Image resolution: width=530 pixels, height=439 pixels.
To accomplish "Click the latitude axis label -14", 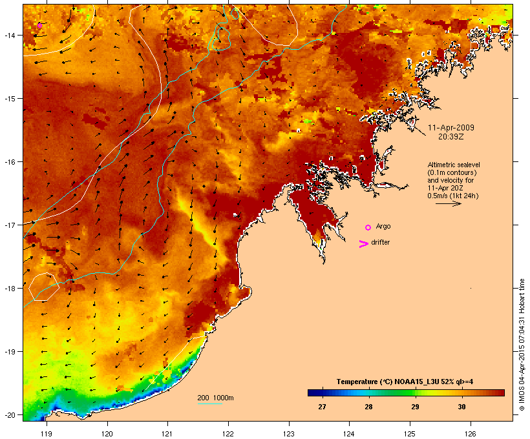I will pos(9,35).
